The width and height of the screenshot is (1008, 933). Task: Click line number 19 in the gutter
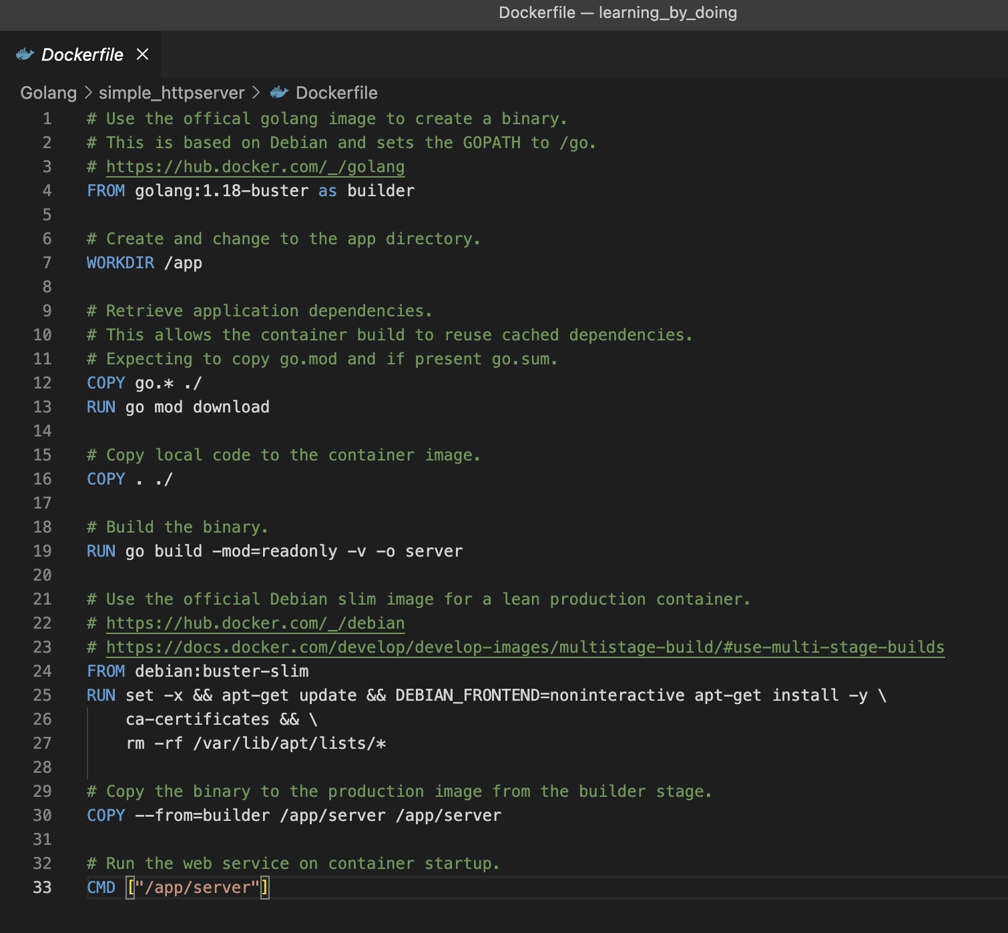pyautogui.click(x=42, y=551)
